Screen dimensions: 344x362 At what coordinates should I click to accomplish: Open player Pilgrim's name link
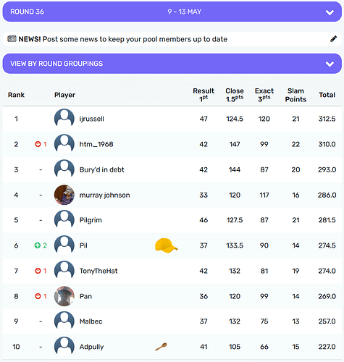tap(91, 220)
